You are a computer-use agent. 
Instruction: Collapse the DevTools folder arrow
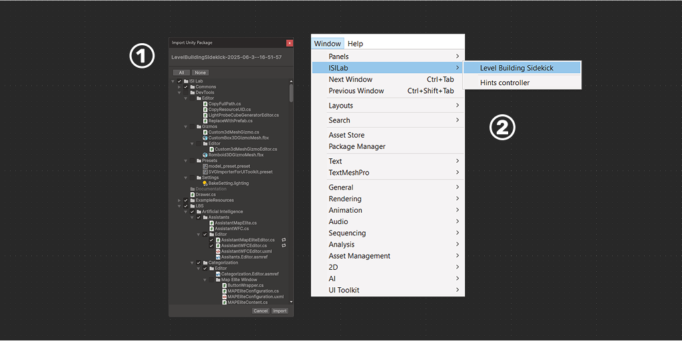point(179,92)
